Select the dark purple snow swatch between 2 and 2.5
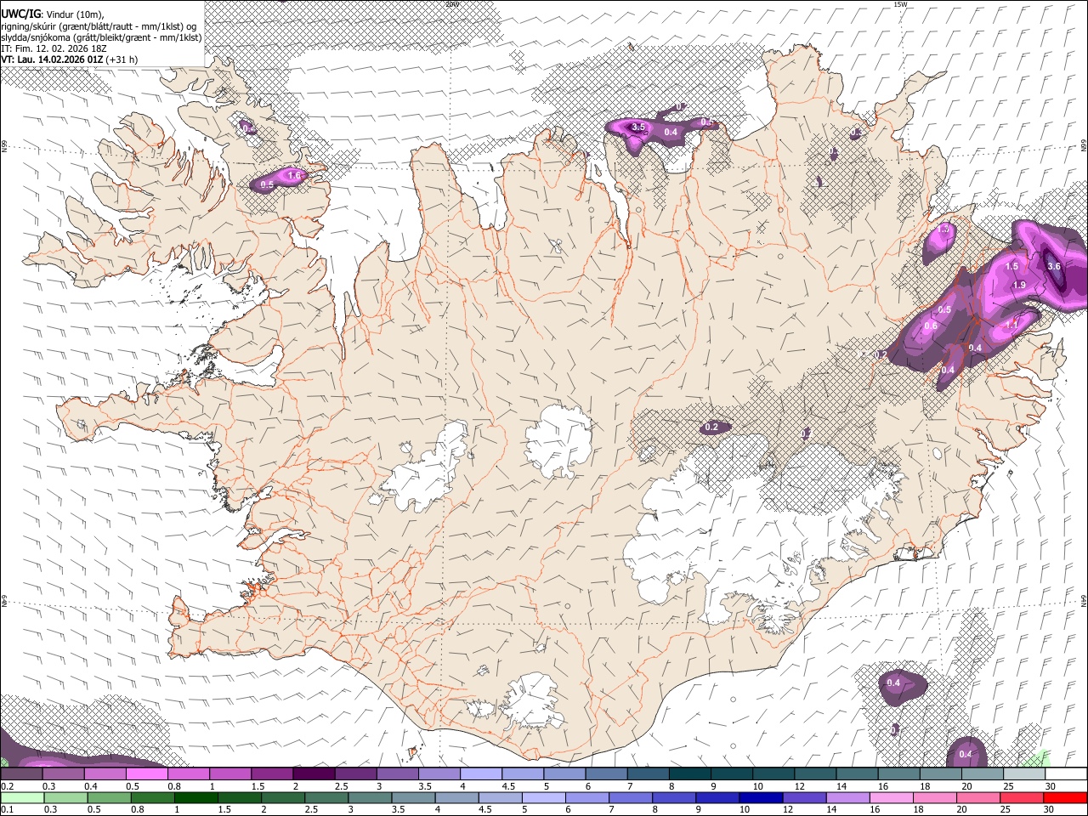This screenshot has height=816, width=1088. (x=314, y=774)
